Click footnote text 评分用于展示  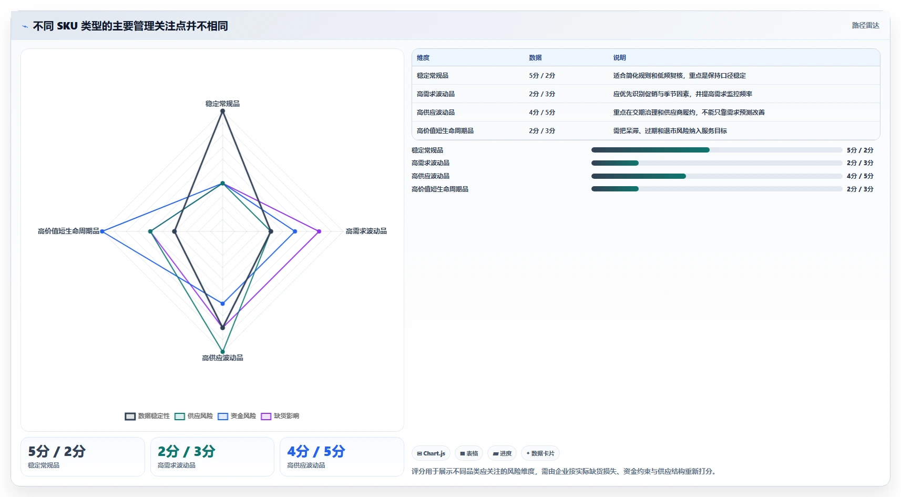[564, 471]
